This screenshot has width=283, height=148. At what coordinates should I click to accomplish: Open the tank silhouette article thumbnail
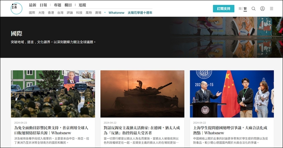(x=142, y=94)
